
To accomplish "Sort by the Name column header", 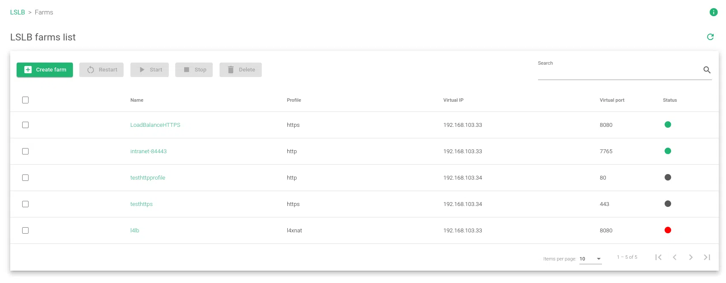I will (x=137, y=100).
